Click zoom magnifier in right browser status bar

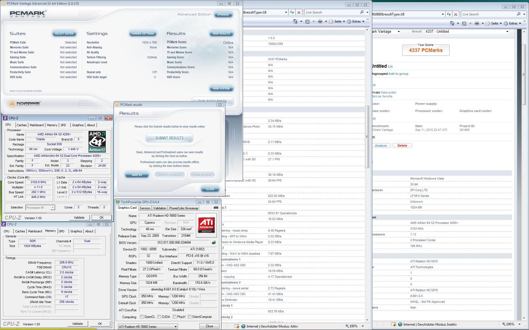point(504,324)
